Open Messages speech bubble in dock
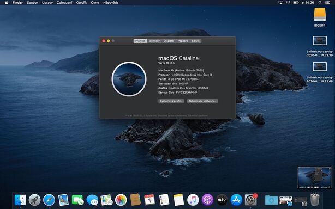335x209 pixels. [x=92, y=200]
